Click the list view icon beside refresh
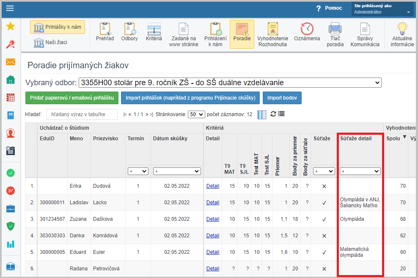The width and height of the screenshot is (418, 278). pos(281,114)
